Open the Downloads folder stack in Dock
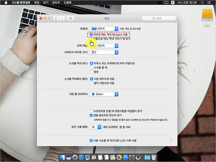216x162 pixels. pos(147,157)
